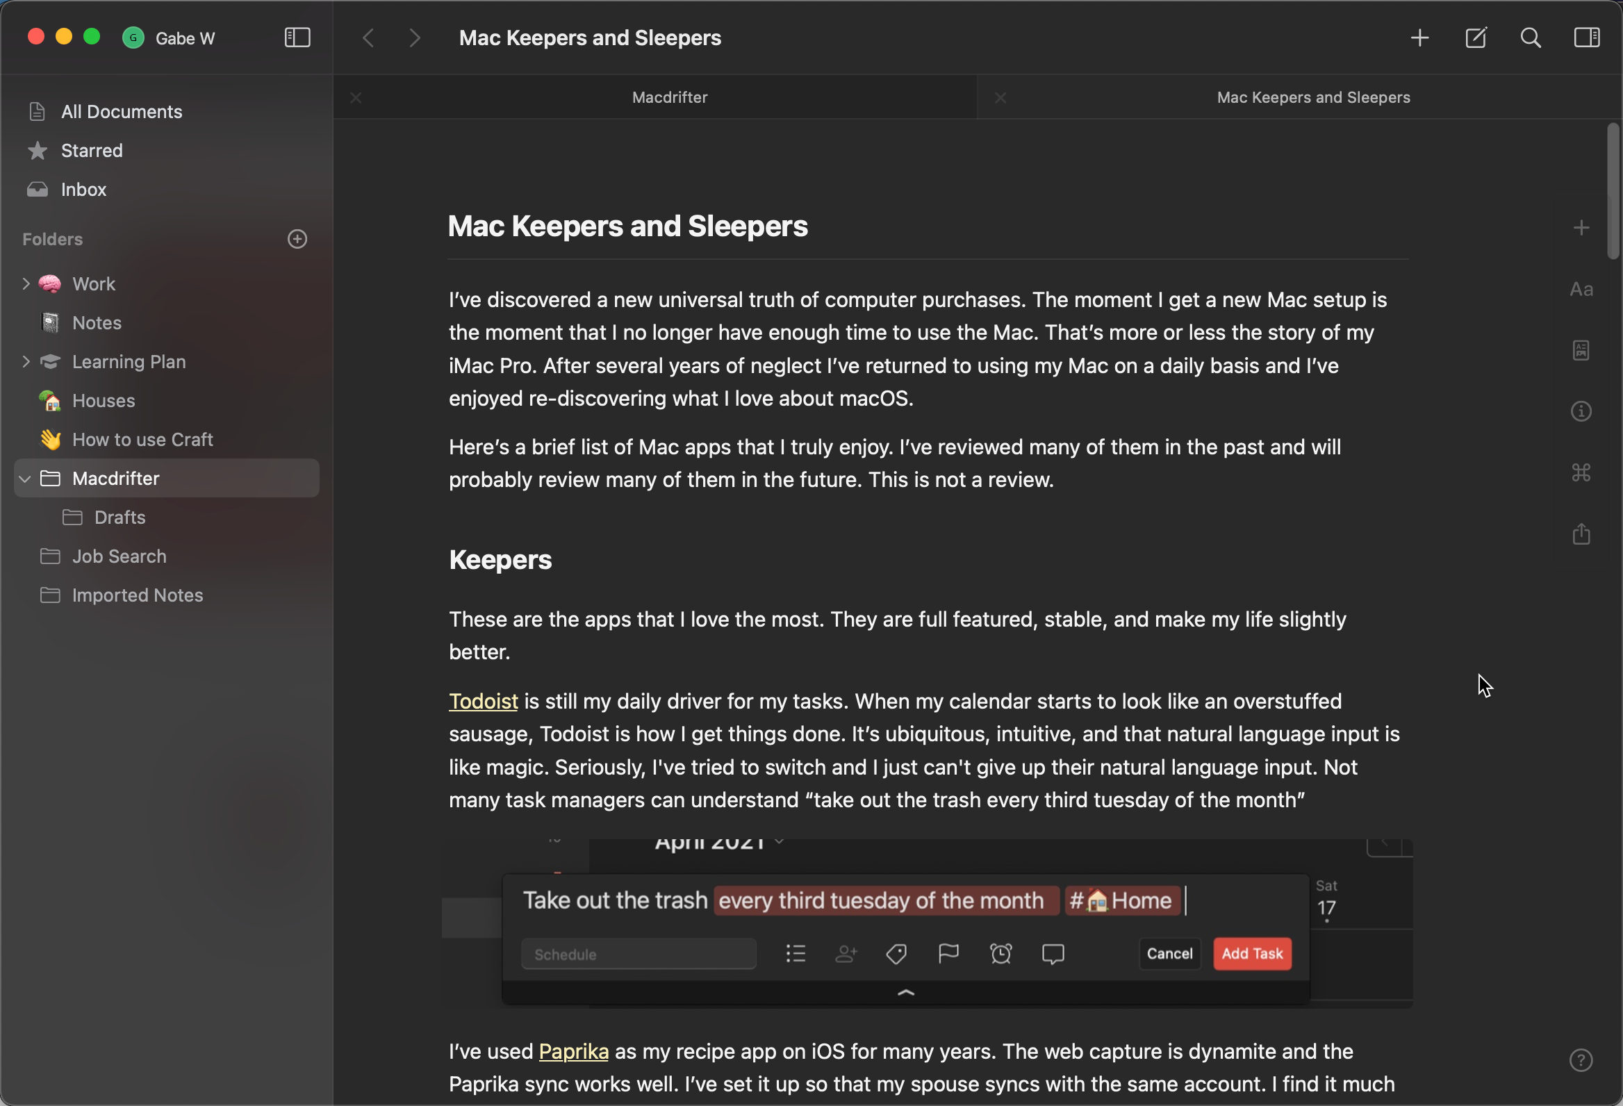Viewport: 1623px width, 1106px height.
Task: Click the vertical scrollbar thumb
Action: coord(1613,191)
